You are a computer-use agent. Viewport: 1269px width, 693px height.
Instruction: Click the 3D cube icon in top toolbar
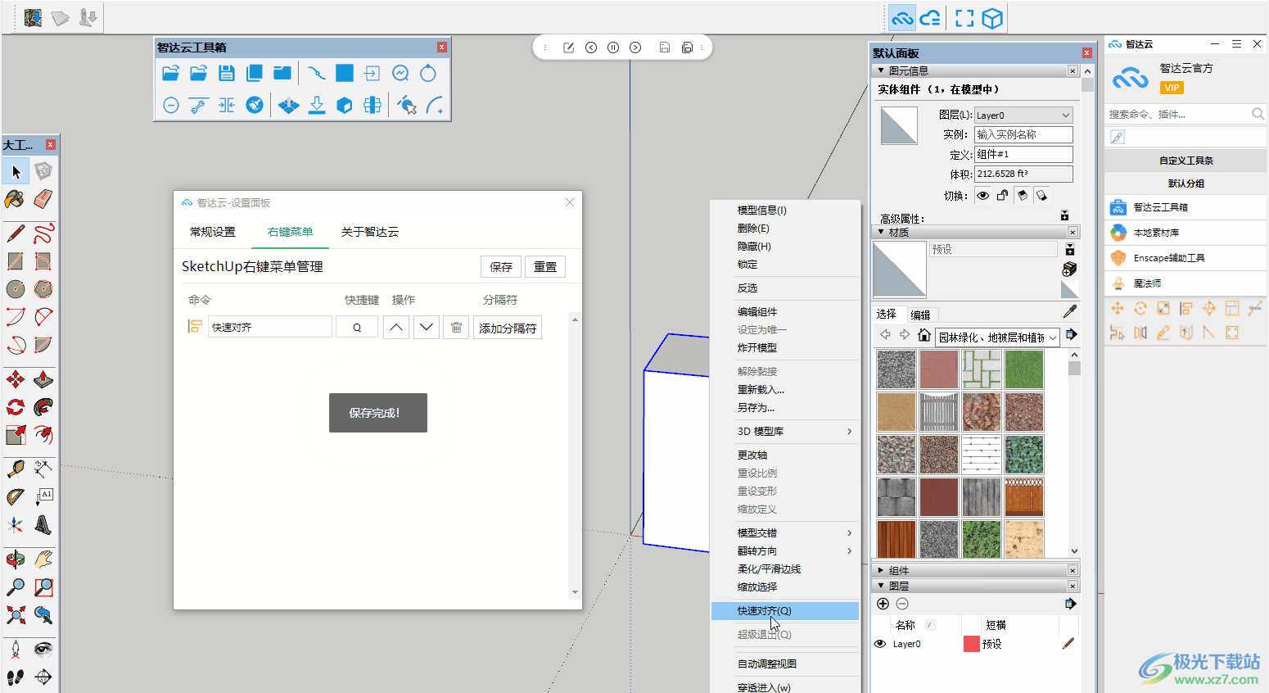pos(992,18)
